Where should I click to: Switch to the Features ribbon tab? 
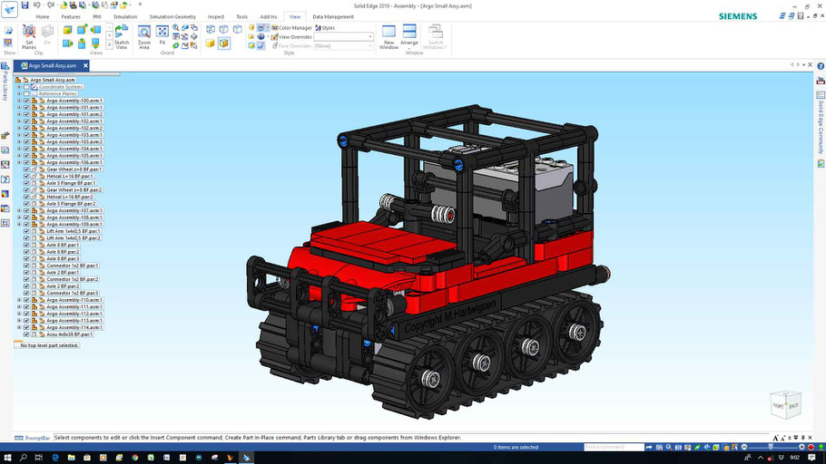point(71,17)
